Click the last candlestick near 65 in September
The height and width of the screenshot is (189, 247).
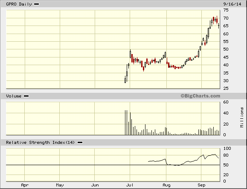coord(219,26)
